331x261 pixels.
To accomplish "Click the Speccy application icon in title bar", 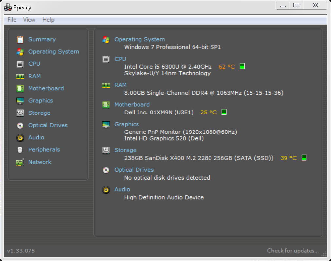I will click(8, 8).
